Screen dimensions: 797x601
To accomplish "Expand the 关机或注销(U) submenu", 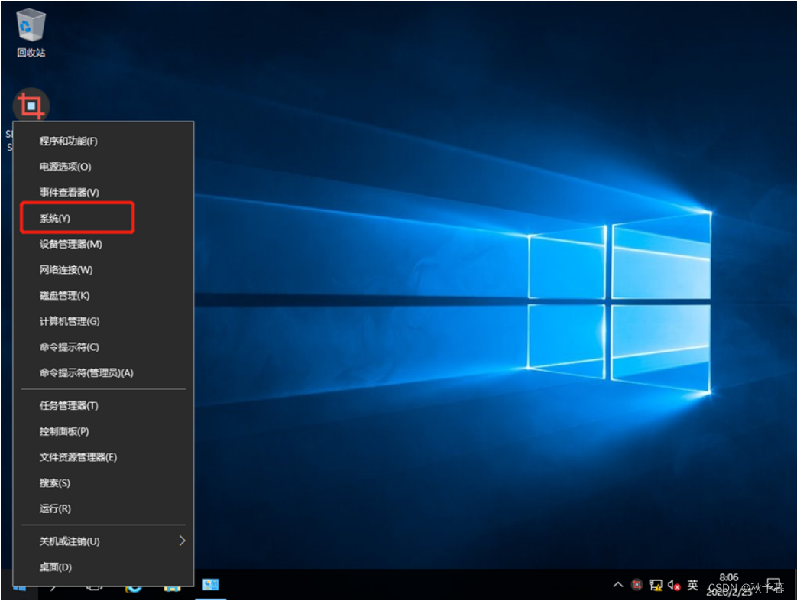I will coord(103,541).
